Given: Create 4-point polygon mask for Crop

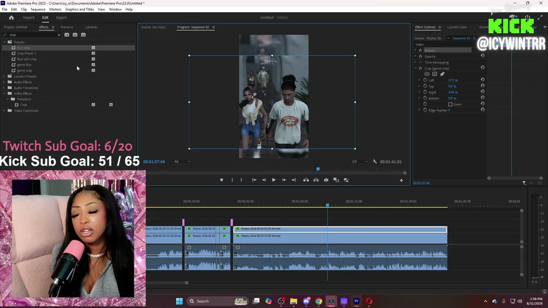Looking at the screenshot, I should (435, 74).
